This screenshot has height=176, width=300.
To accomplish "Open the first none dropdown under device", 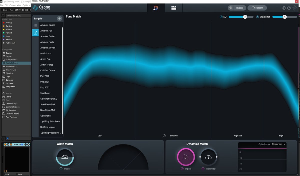I will 10,174.
